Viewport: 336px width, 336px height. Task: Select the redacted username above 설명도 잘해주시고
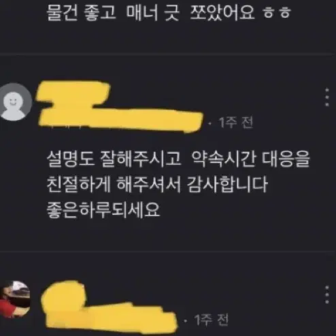click(119, 107)
